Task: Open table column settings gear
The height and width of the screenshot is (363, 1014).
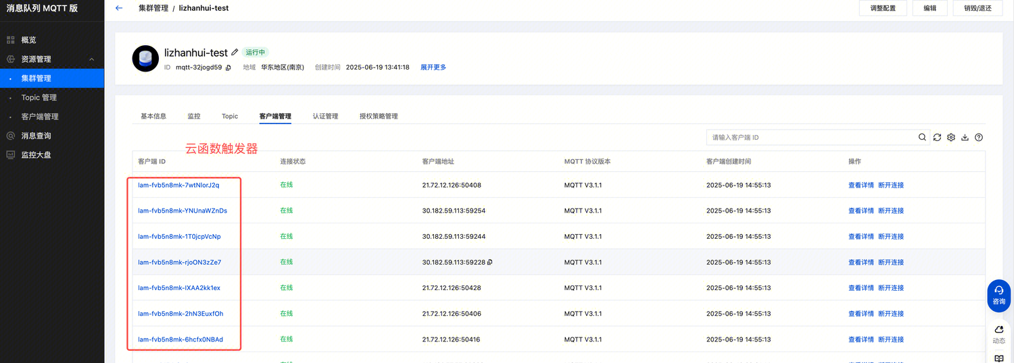Action: click(951, 138)
